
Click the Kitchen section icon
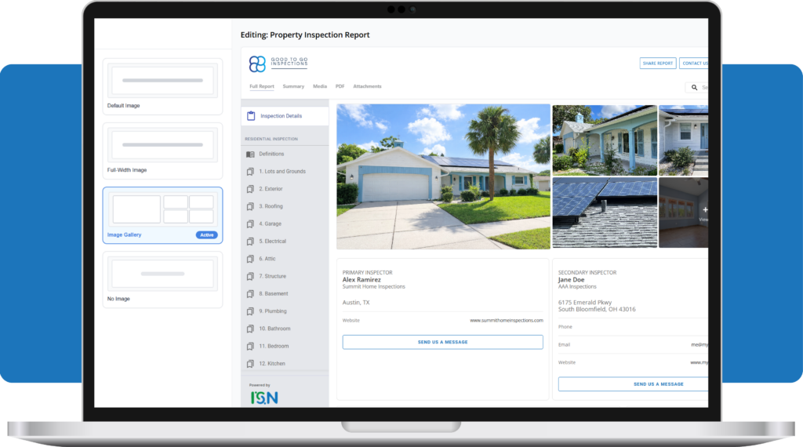(x=250, y=364)
